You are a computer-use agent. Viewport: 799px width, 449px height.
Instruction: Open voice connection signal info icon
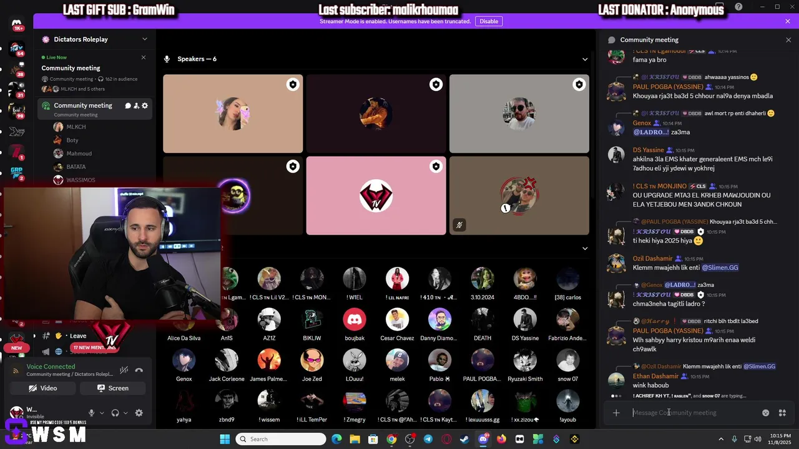click(16, 370)
